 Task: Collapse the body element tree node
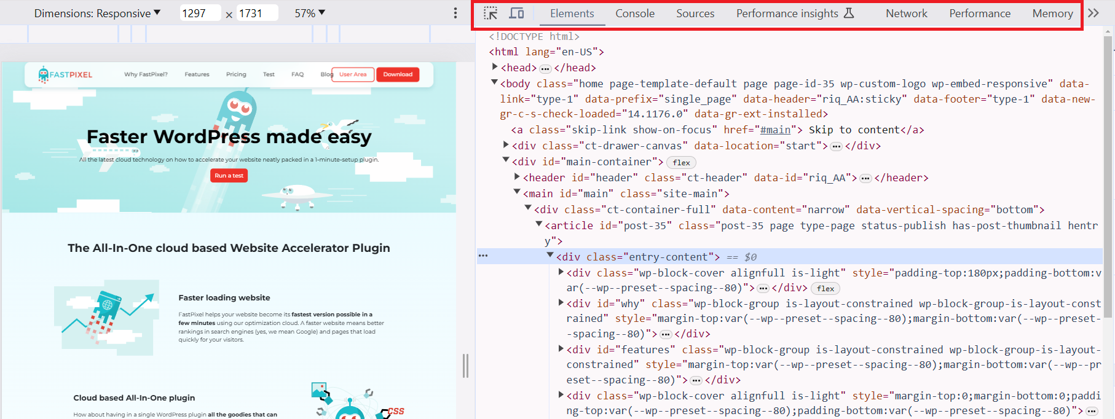point(494,82)
